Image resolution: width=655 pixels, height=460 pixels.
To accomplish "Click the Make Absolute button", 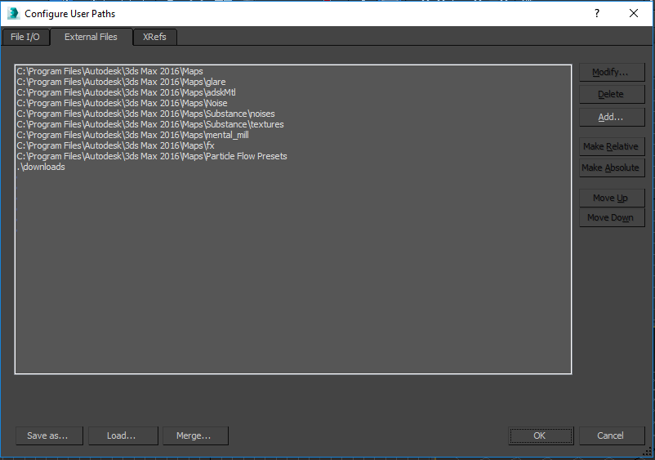I will click(x=612, y=167).
